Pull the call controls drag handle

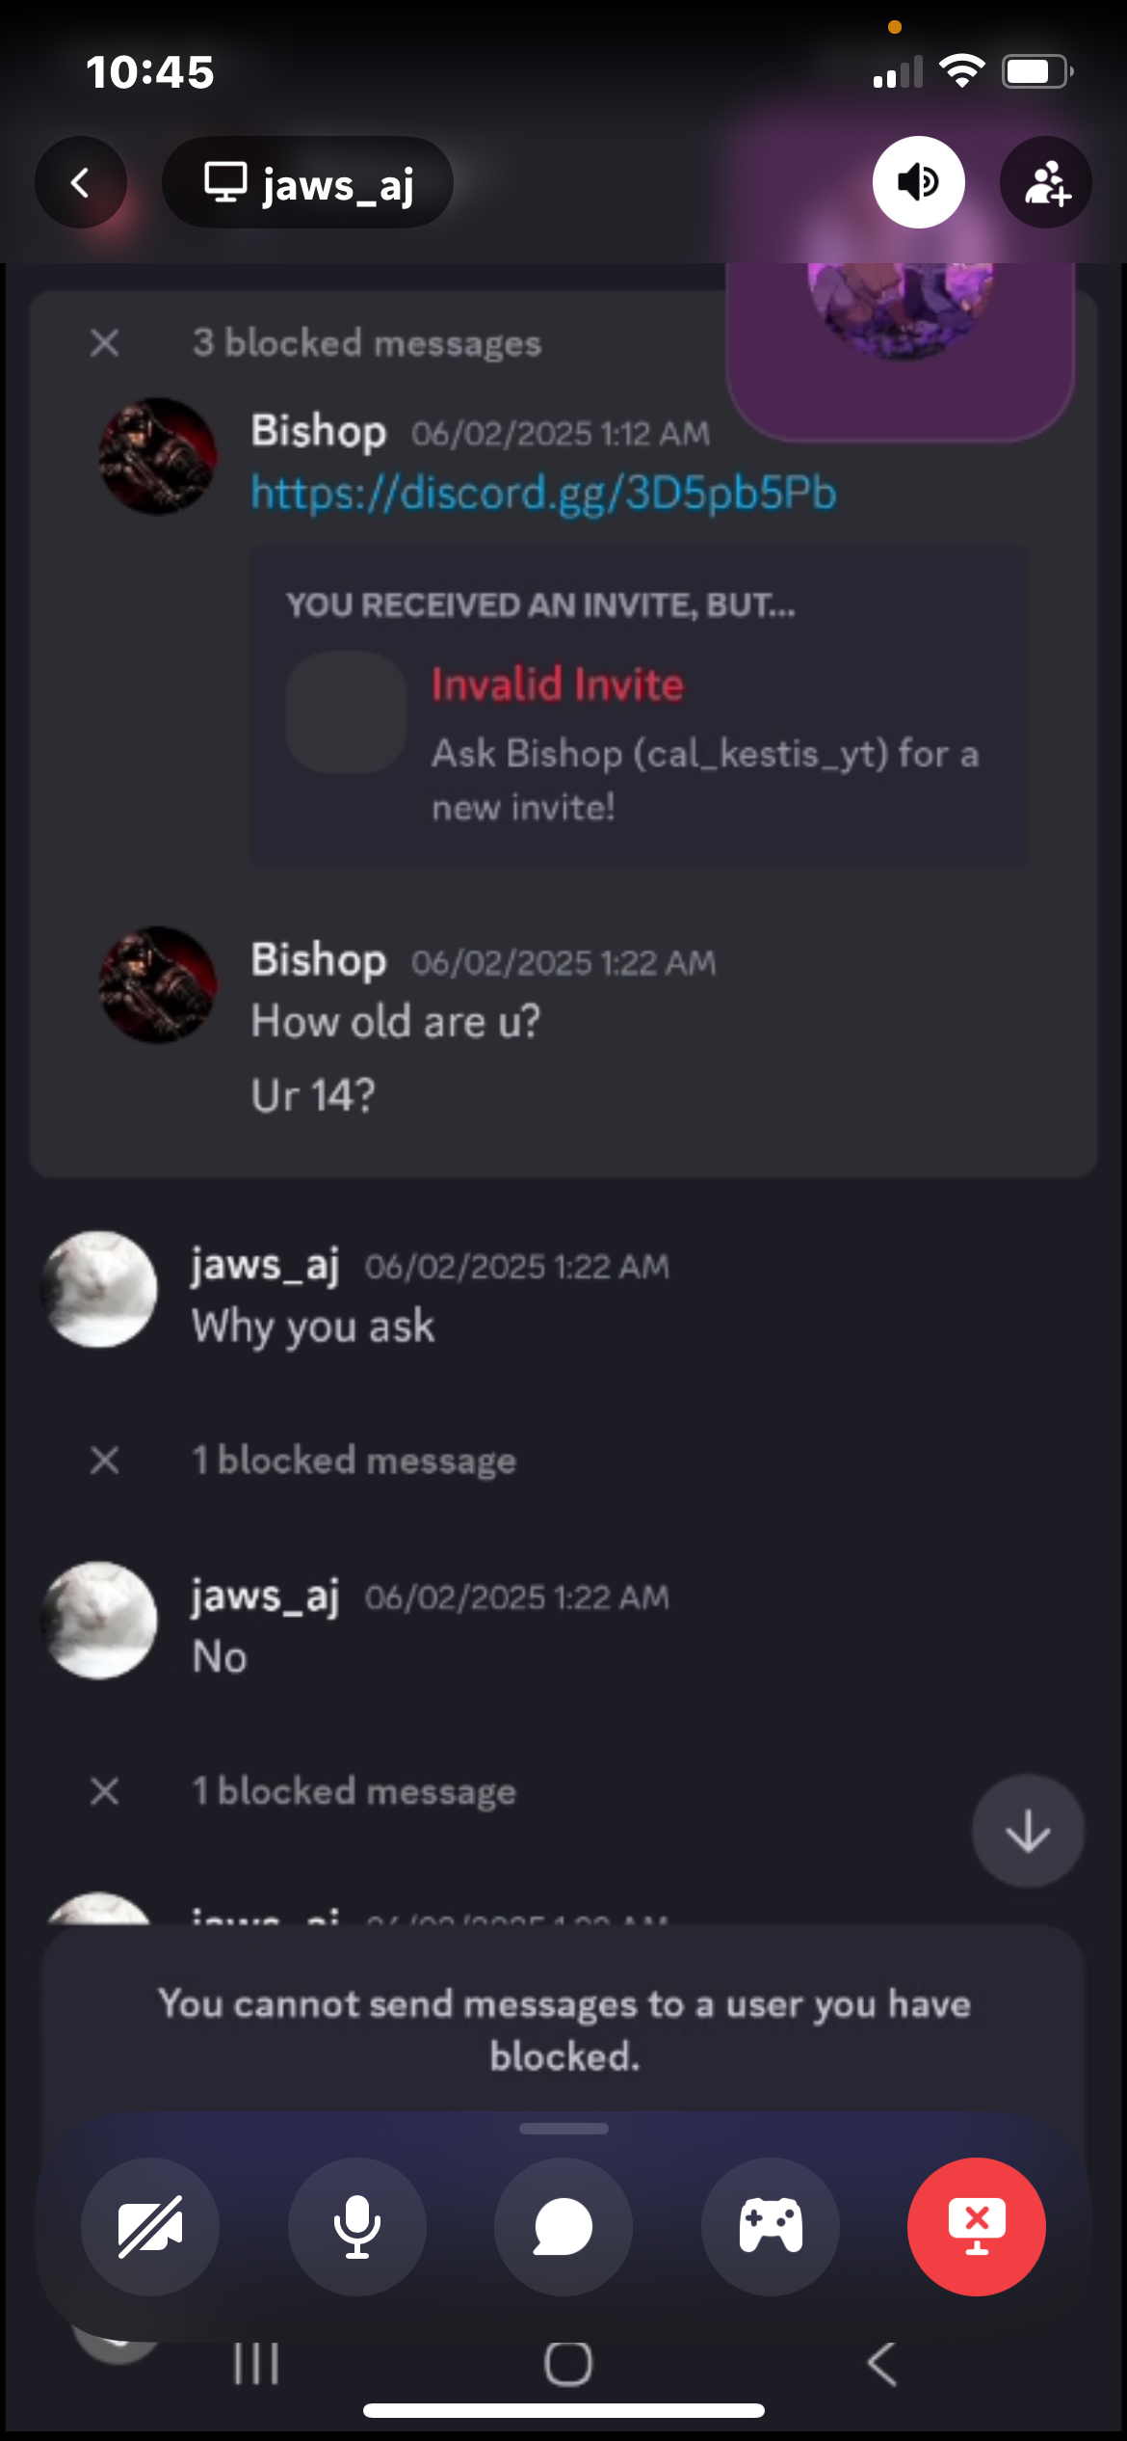563,2129
